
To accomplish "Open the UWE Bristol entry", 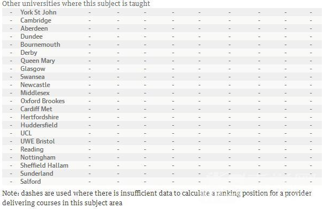I will [x=38, y=141].
